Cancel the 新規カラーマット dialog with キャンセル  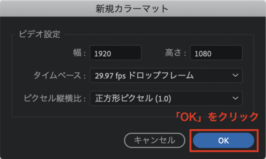point(155,140)
